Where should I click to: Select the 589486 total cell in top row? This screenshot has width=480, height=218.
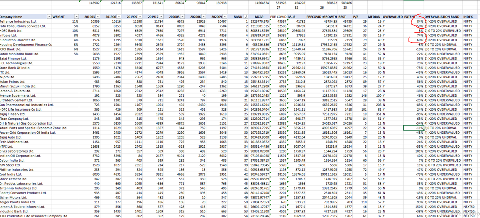[346, 3]
